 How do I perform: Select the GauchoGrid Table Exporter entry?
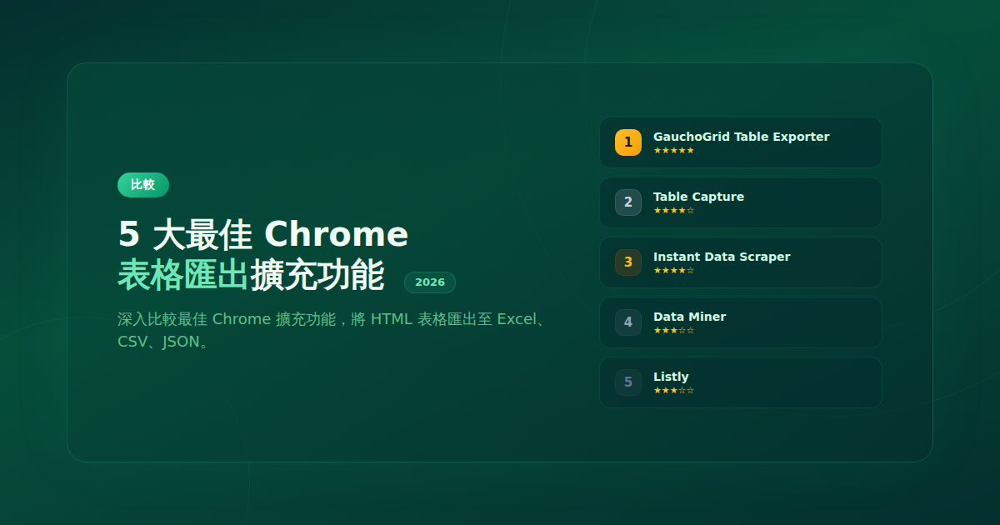(x=740, y=142)
